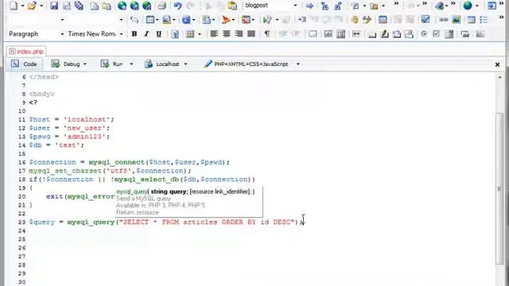Click the Insert Table grid icon
The image size is (509, 286).
472,20
